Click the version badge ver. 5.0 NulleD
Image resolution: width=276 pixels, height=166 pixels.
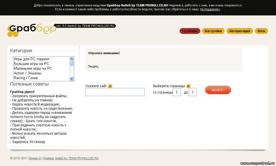85,26
